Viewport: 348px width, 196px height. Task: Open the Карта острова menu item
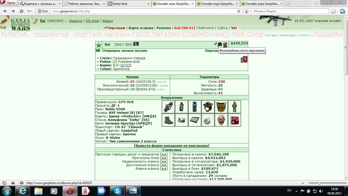pyautogui.click(x=141, y=28)
